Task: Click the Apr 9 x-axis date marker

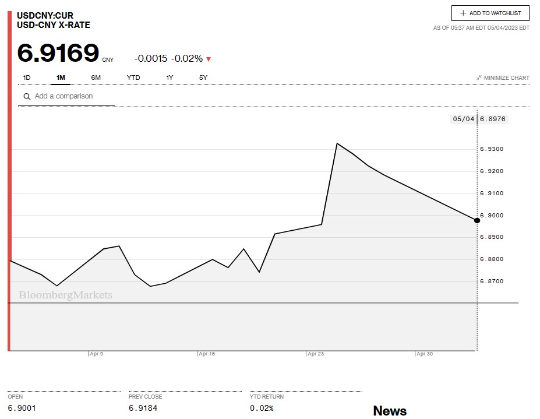Action: tap(96, 354)
